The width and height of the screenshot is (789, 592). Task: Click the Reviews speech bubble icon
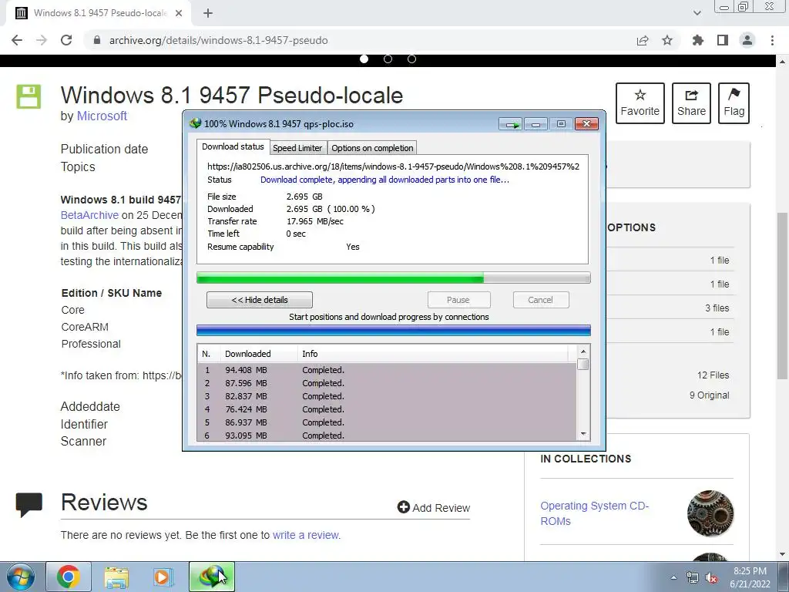coord(29,505)
